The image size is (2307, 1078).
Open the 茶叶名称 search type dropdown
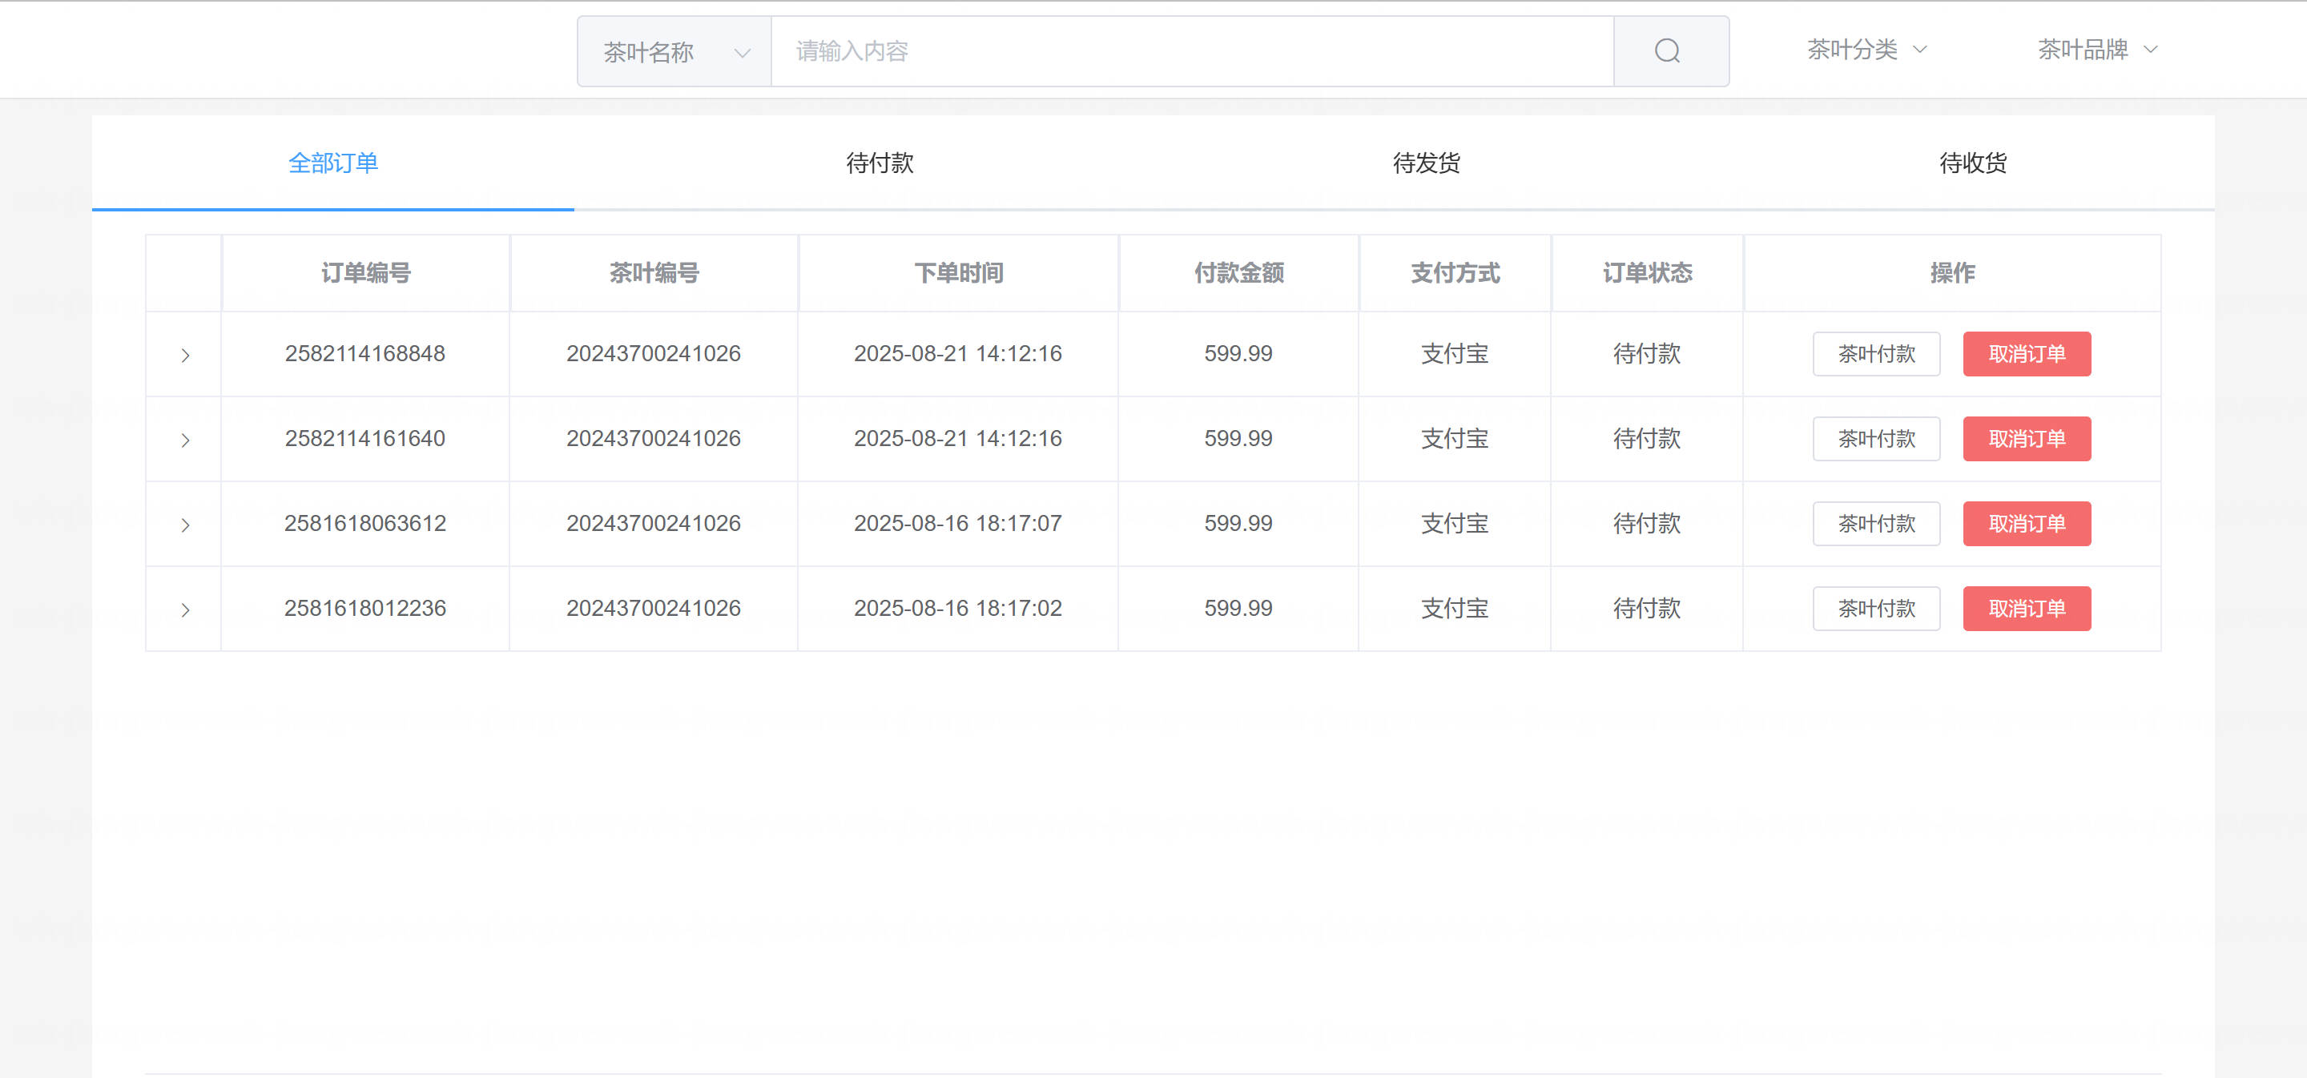tap(674, 52)
